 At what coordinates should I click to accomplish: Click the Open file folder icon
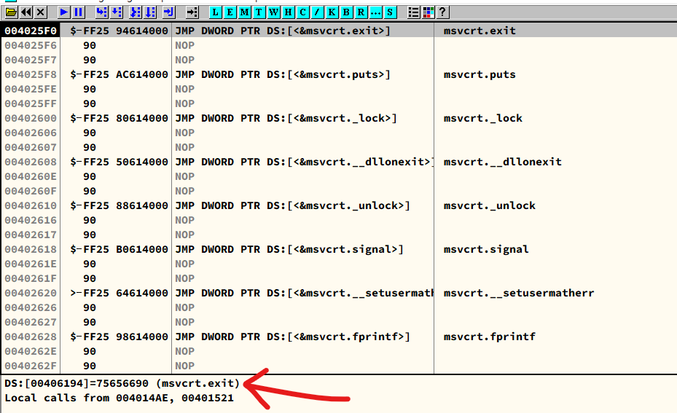coord(11,12)
